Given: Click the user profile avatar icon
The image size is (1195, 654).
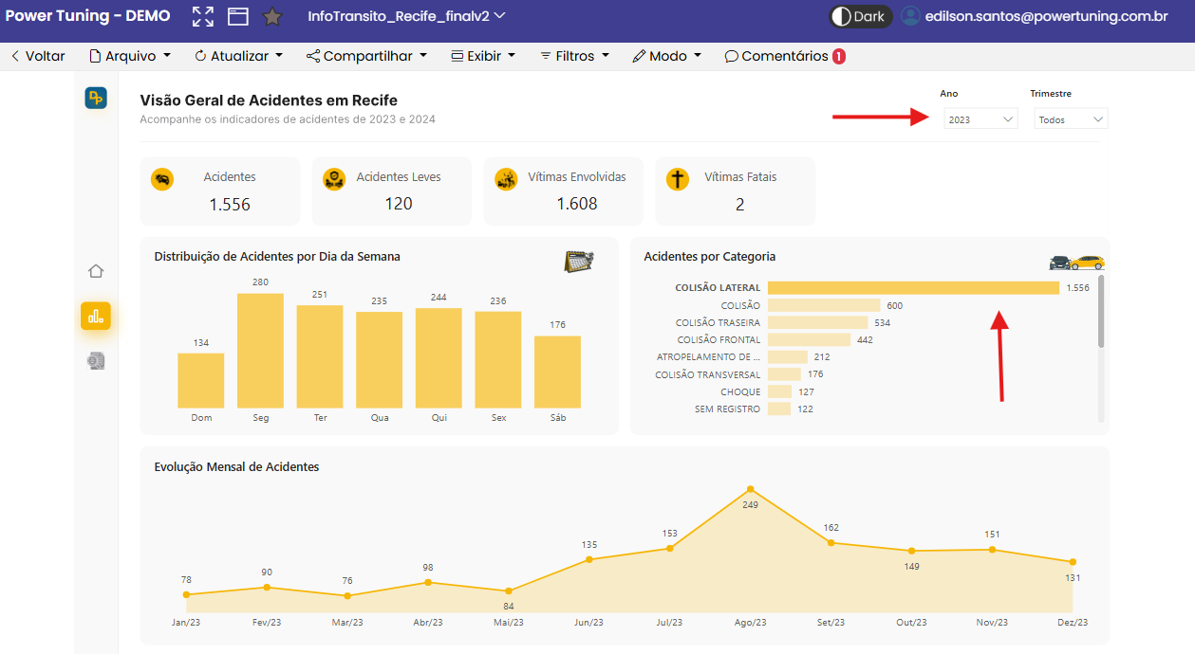Looking at the screenshot, I should point(910,16).
